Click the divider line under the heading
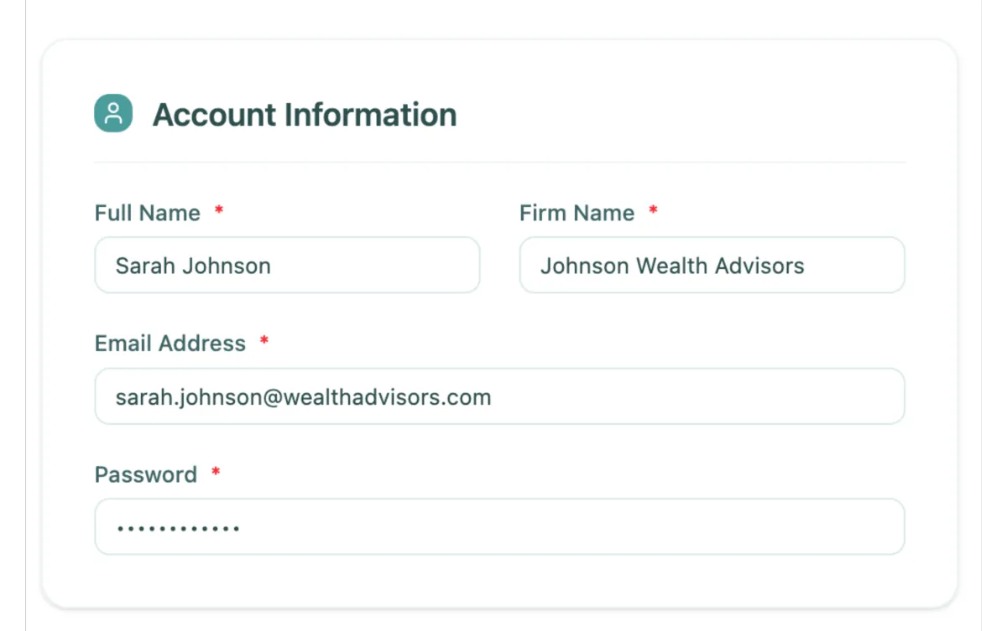This screenshot has height=631, width=1007. [x=500, y=162]
